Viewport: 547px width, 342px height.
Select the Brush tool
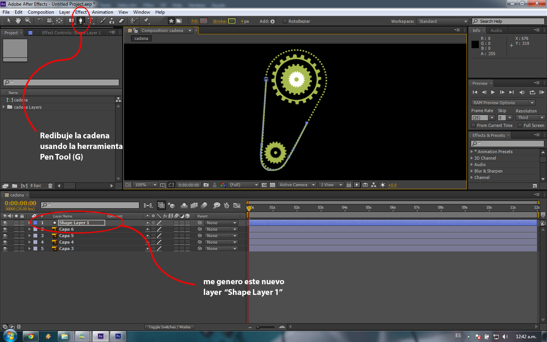(103, 21)
